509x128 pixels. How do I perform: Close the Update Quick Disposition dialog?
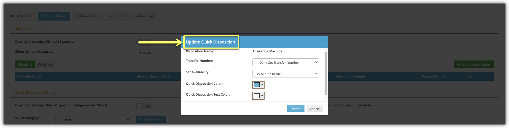[321, 42]
